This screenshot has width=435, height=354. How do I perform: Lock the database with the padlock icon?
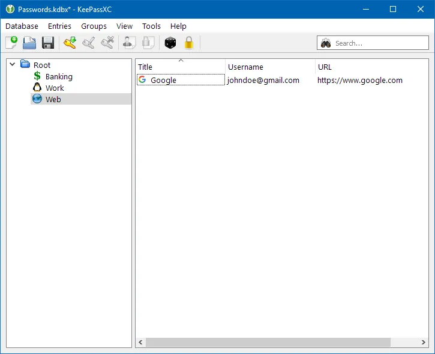(189, 43)
